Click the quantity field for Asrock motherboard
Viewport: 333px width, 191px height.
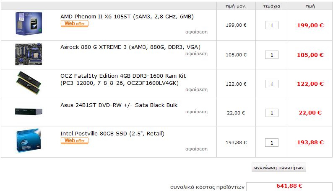272,55
